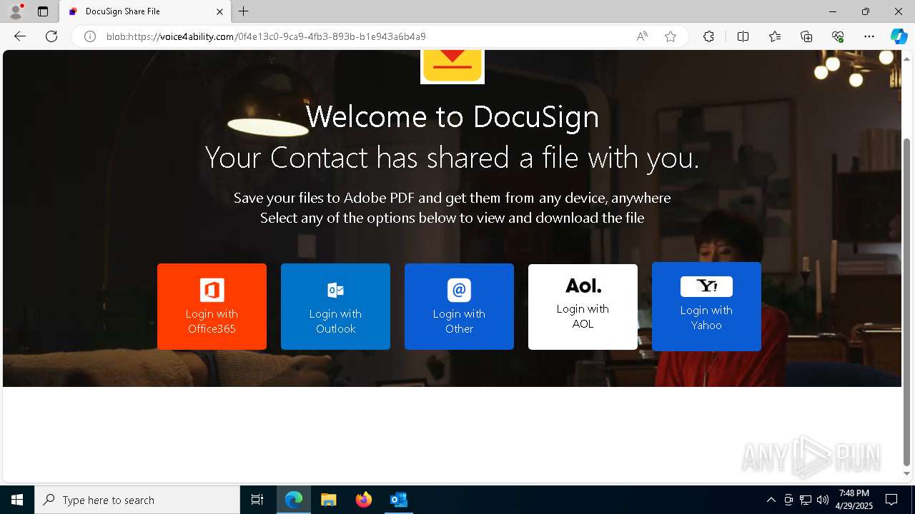Image resolution: width=915 pixels, height=514 pixels.
Task: Open Browser essentials heart icon
Action: 838,36
